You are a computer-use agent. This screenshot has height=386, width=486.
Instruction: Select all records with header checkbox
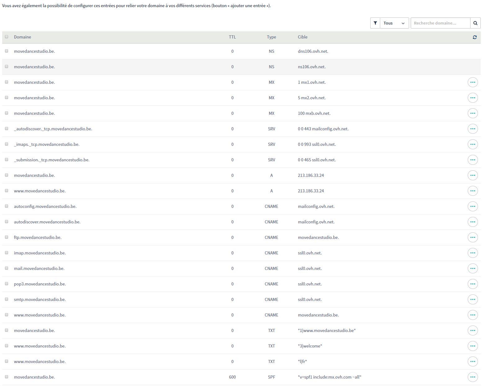[7, 37]
